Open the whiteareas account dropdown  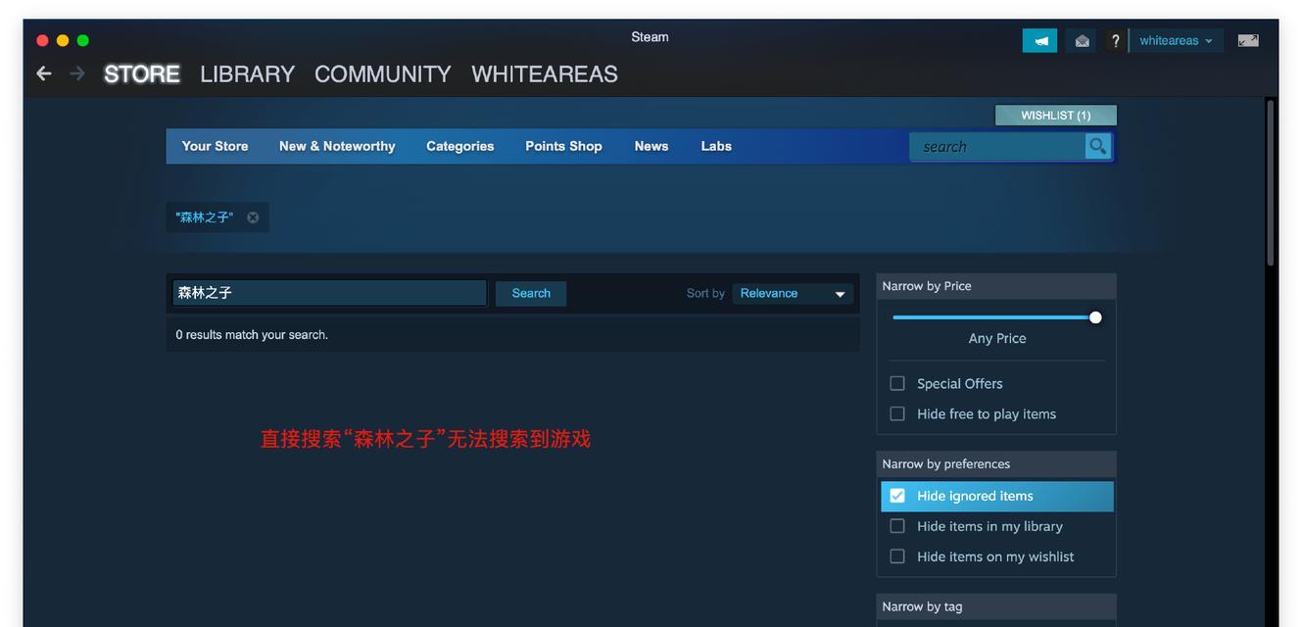click(x=1176, y=40)
